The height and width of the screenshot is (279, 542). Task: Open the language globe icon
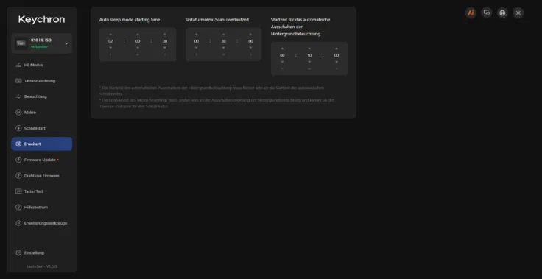pyautogui.click(x=502, y=13)
